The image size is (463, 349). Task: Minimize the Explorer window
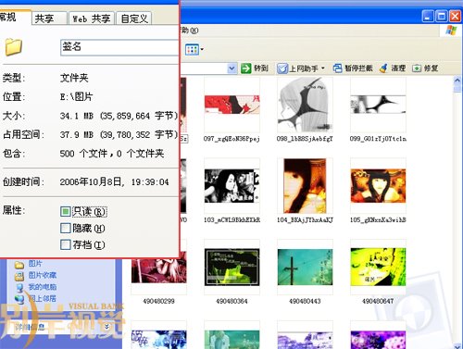(x=428, y=16)
